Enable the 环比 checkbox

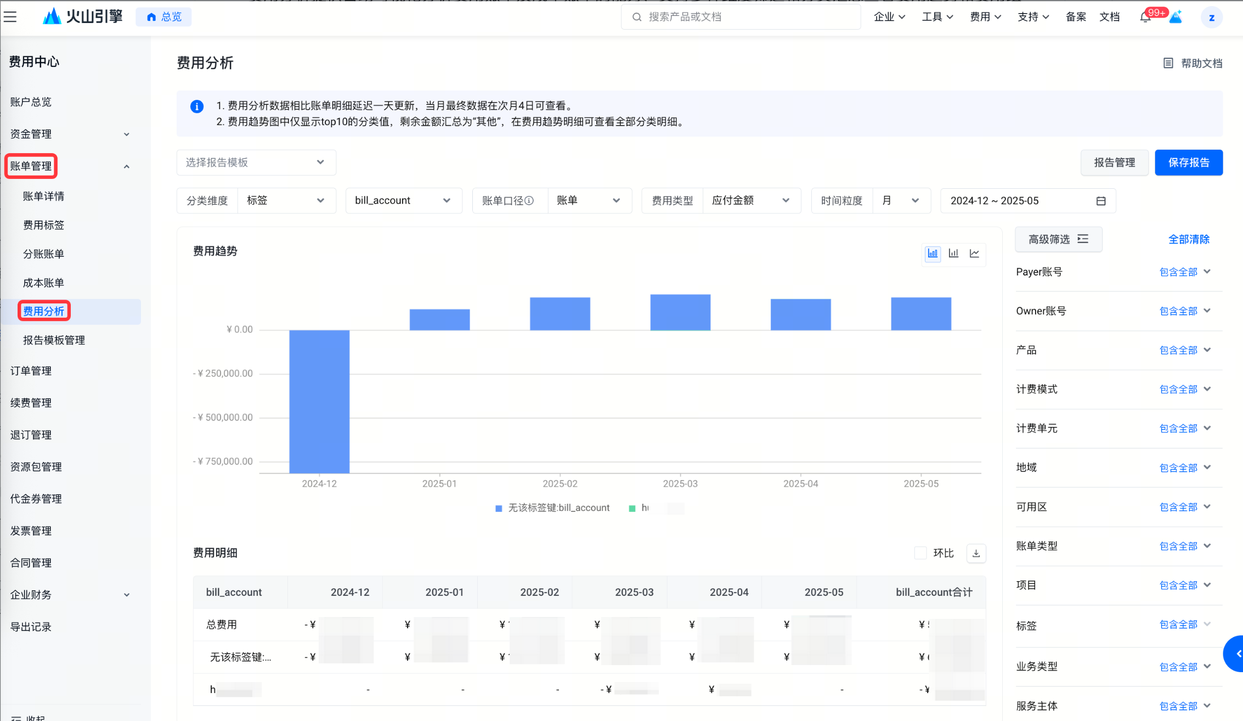920,553
